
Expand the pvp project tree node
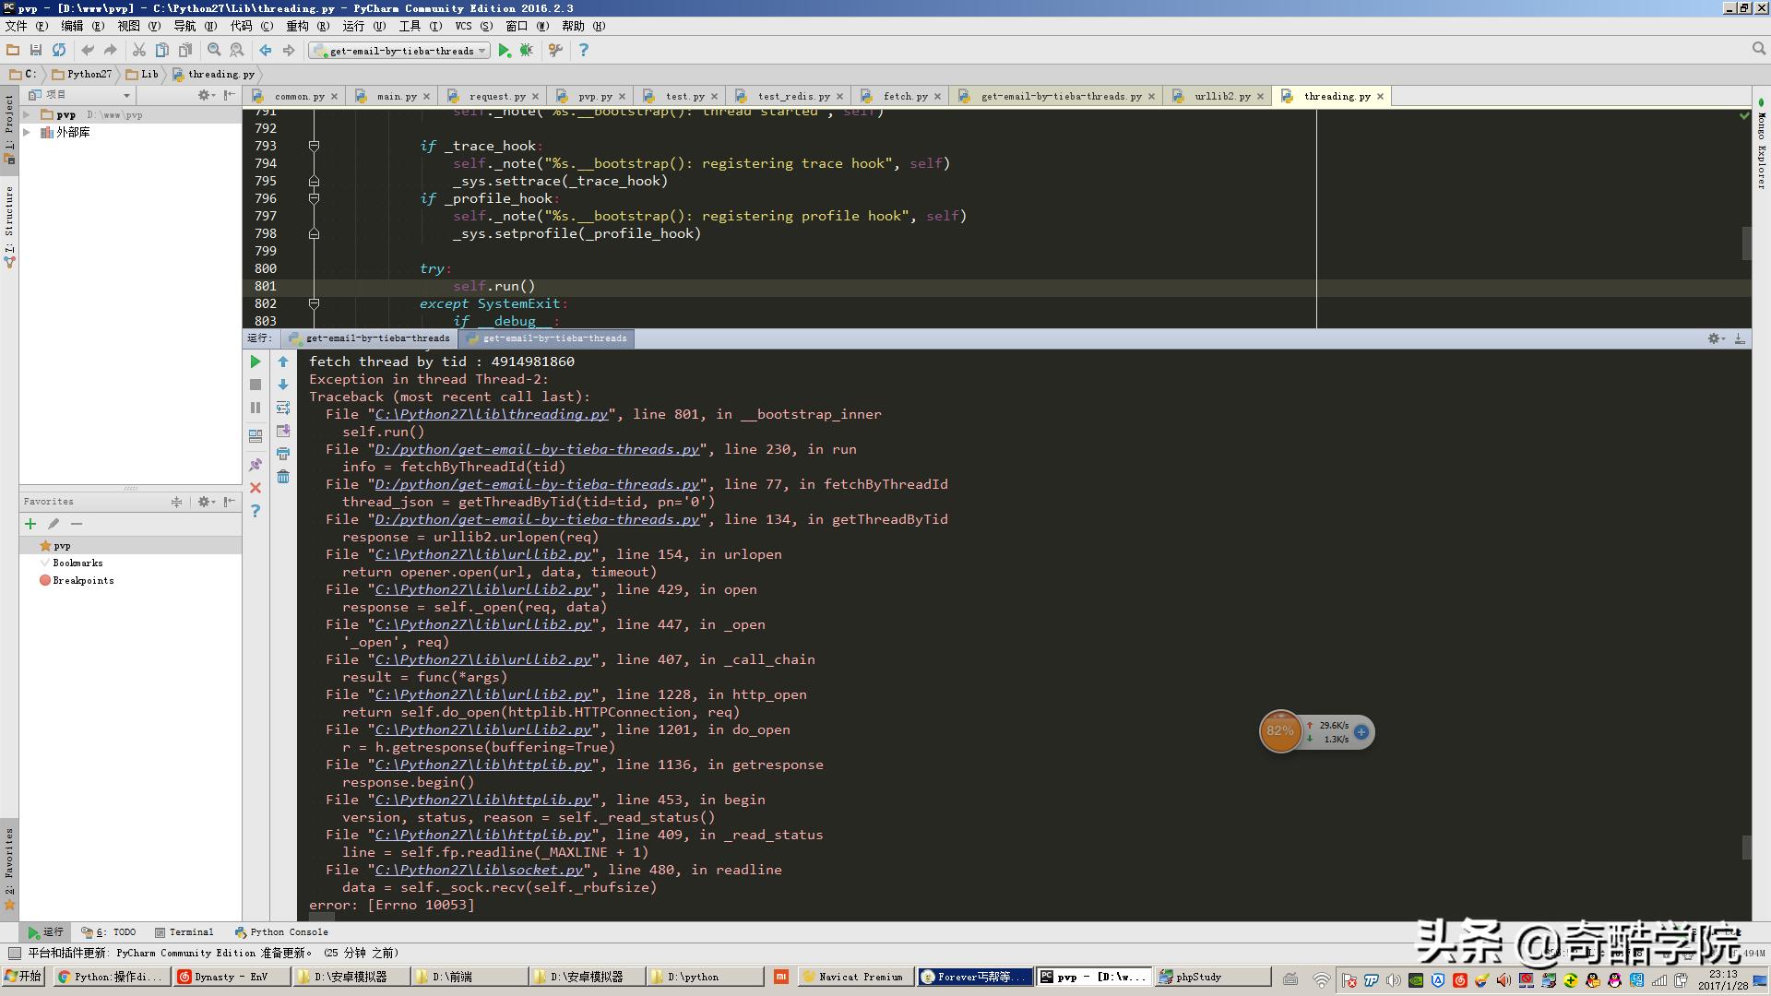[x=27, y=115]
